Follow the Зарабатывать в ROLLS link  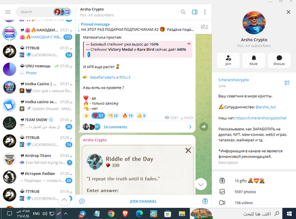coord(110,77)
